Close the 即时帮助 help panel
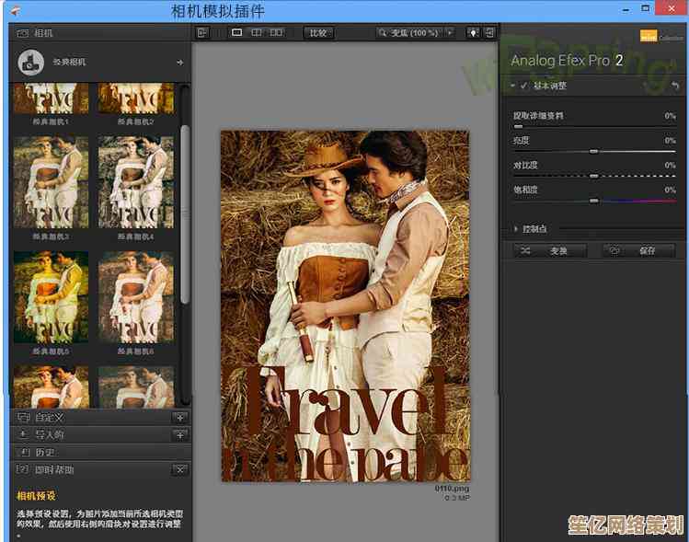Image resolution: width=689 pixels, height=542 pixels. click(180, 470)
